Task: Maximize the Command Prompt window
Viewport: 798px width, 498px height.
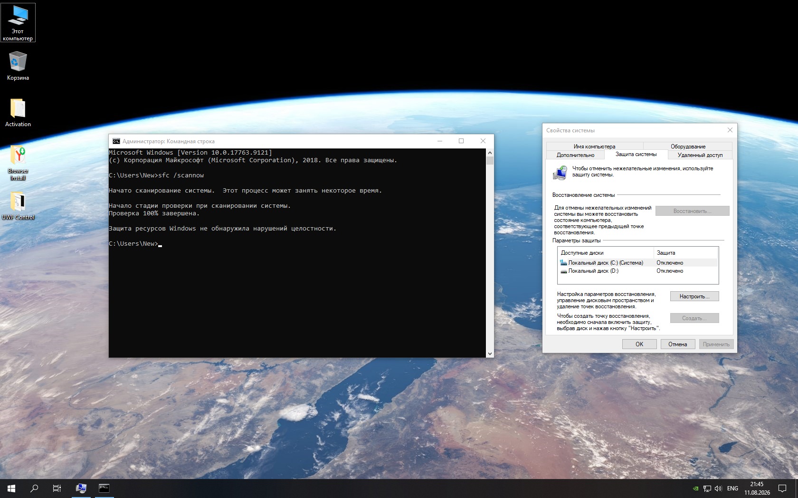Action: pos(461,141)
